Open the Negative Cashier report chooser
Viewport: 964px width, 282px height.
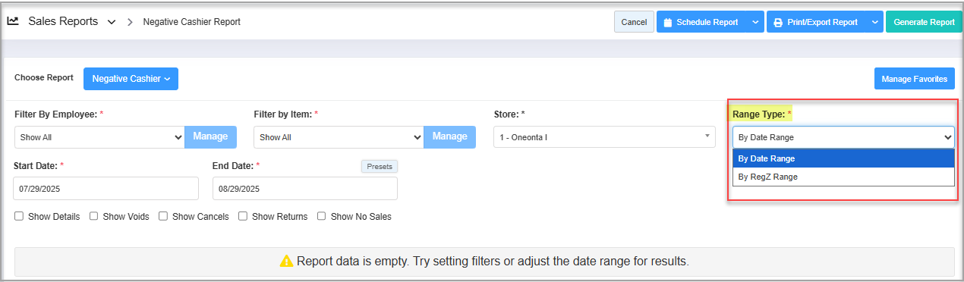click(x=131, y=79)
